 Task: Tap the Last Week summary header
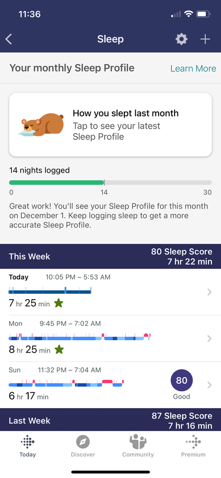pyautogui.click(x=110, y=420)
